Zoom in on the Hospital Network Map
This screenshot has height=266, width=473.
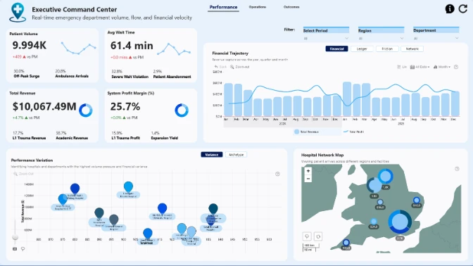308,171
